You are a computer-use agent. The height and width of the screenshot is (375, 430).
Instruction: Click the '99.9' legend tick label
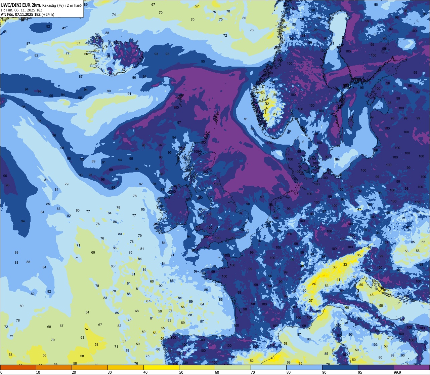(398, 372)
